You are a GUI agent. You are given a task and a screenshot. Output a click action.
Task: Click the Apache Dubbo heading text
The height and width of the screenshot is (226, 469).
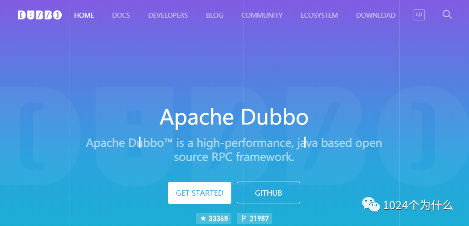click(x=234, y=117)
